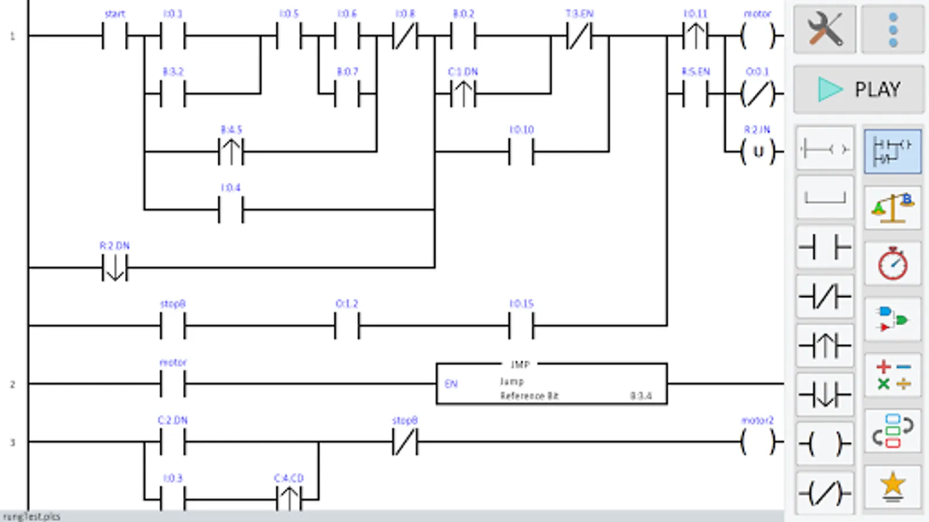
Task: Open the program flow control category
Action: 892,430
